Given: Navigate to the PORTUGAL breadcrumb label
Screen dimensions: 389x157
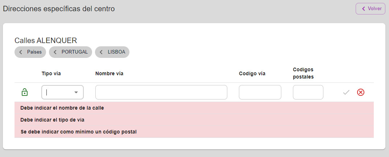Looking at the screenshot, I should (75, 52).
